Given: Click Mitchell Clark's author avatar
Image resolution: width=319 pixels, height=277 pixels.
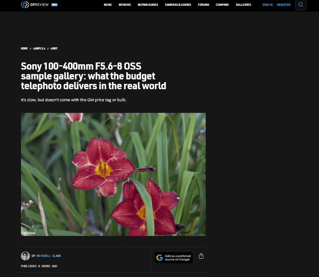Looking at the screenshot, I should (x=25, y=256).
